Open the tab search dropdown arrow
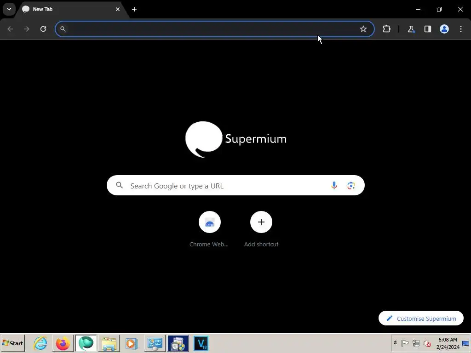Image resolution: width=471 pixels, height=353 pixels. pos(9,9)
